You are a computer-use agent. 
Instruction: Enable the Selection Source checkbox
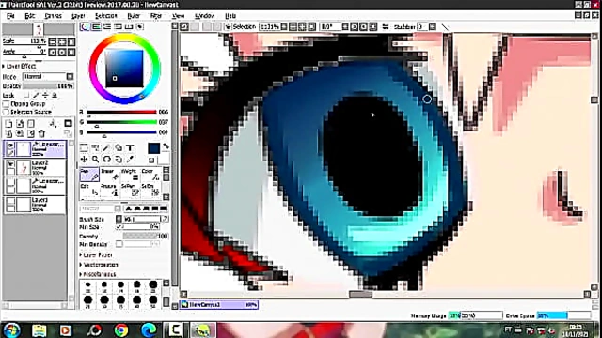click(x=6, y=112)
